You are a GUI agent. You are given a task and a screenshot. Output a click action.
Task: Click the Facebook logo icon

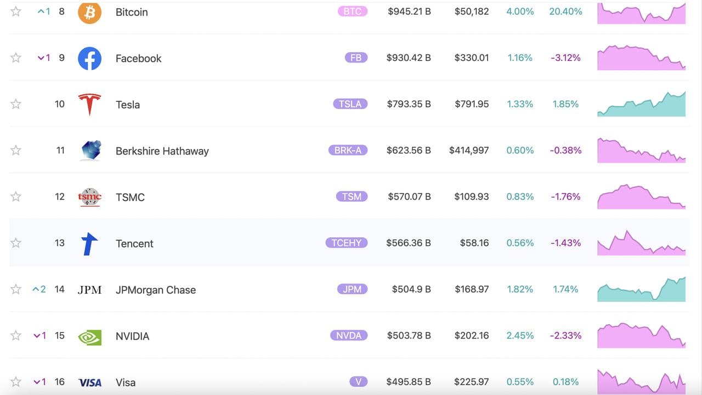coord(89,58)
